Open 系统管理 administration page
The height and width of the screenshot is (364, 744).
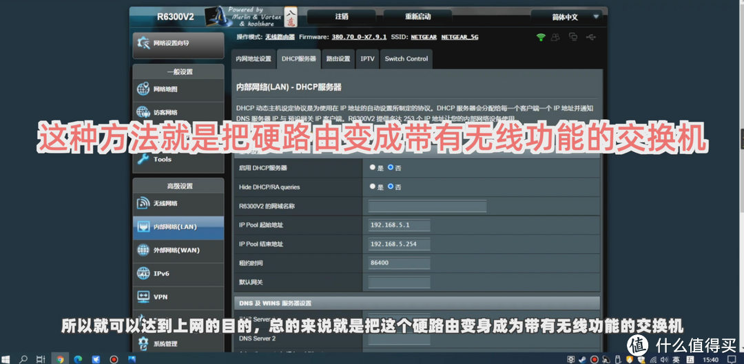[x=178, y=343]
